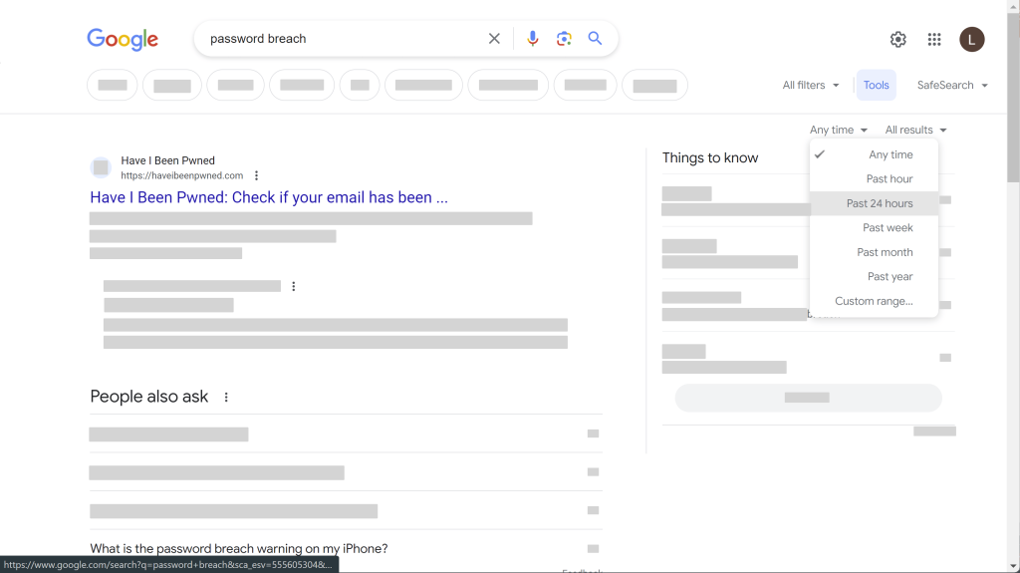Viewport: 1020px width, 573px height.
Task: Choose Past year time filter
Action: 874,277
